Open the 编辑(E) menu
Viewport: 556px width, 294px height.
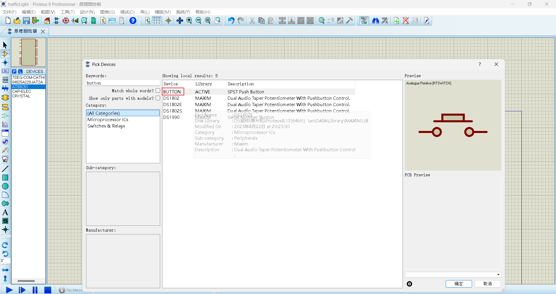pyautogui.click(x=29, y=12)
